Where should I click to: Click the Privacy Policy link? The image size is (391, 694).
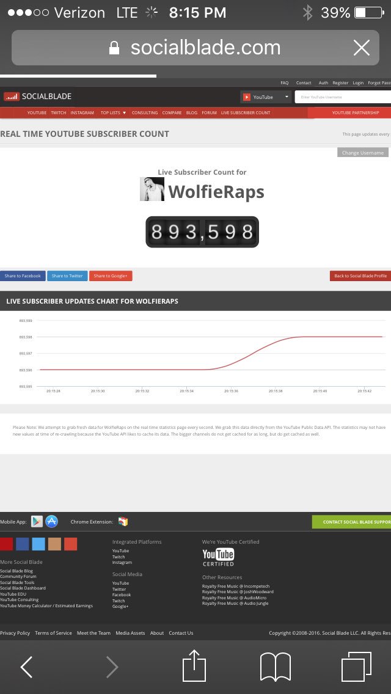coord(15,633)
